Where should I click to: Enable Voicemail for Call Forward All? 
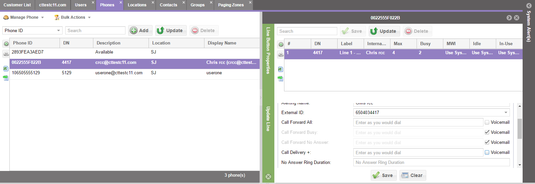(487, 122)
